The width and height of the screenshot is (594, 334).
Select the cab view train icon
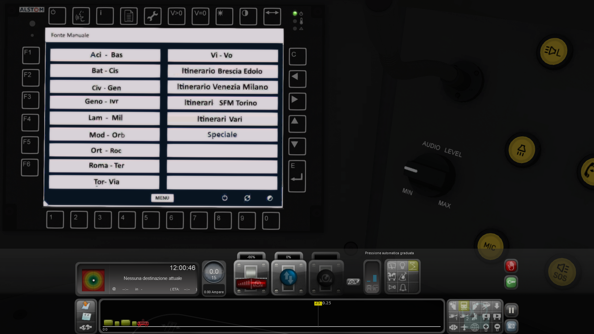pyautogui.click(x=464, y=306)
